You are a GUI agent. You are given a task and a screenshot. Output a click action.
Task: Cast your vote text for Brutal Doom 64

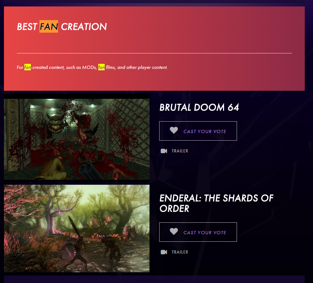click(205, 131)
